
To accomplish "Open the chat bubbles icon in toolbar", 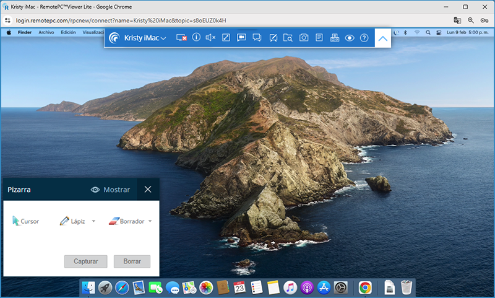I will point(257,38).
